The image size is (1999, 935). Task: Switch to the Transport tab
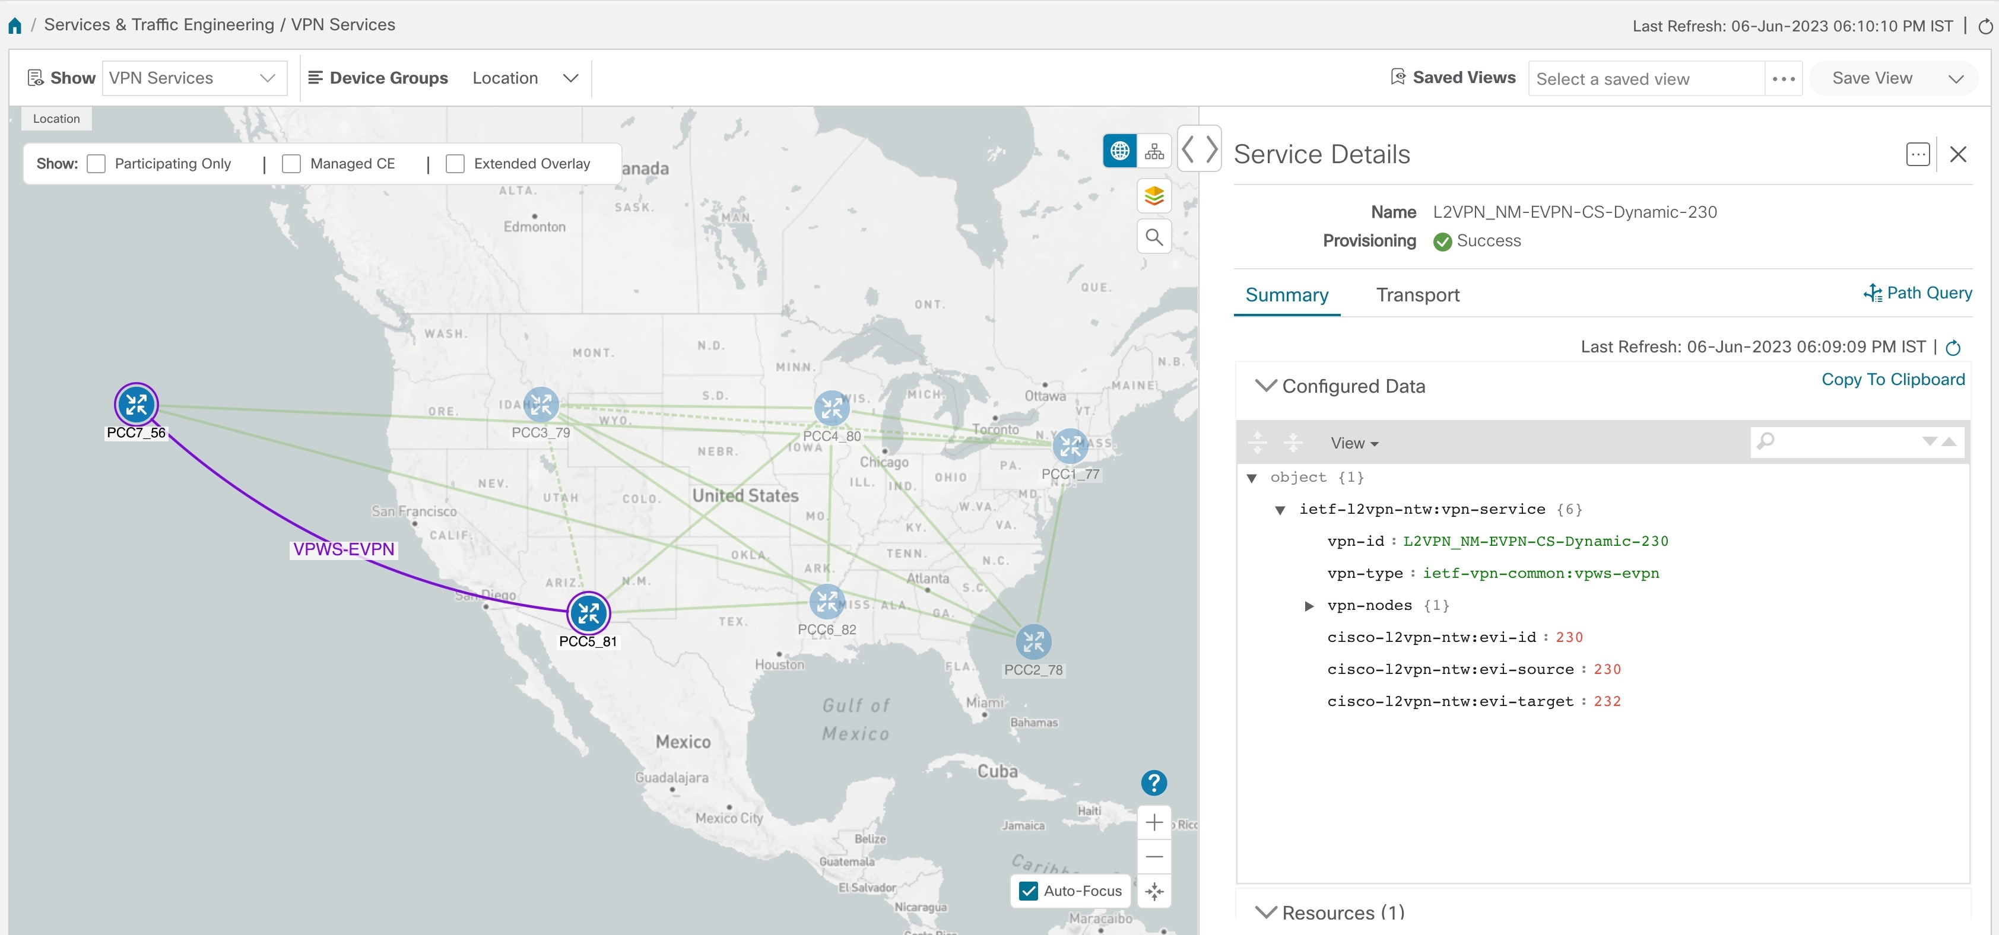pos(1417,295)
